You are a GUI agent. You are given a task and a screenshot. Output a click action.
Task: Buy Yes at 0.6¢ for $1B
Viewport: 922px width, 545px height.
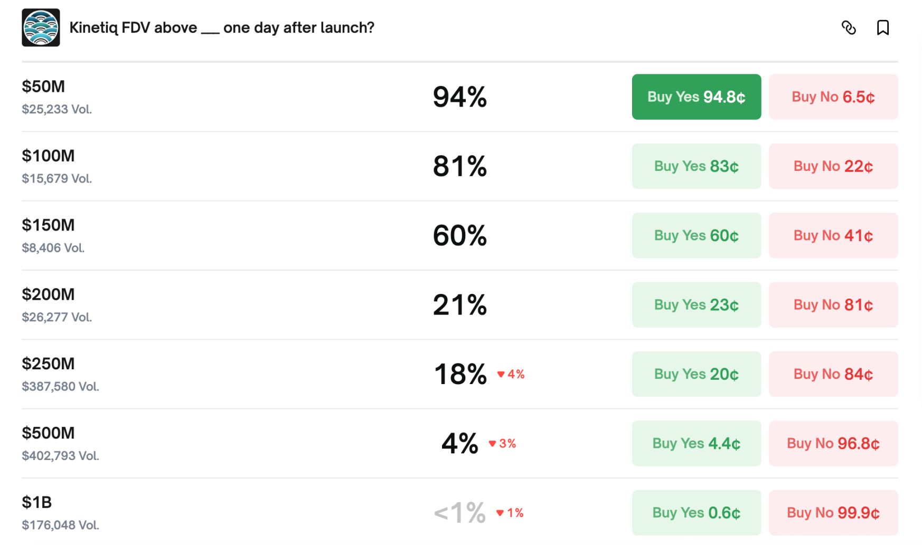point(696,513)
